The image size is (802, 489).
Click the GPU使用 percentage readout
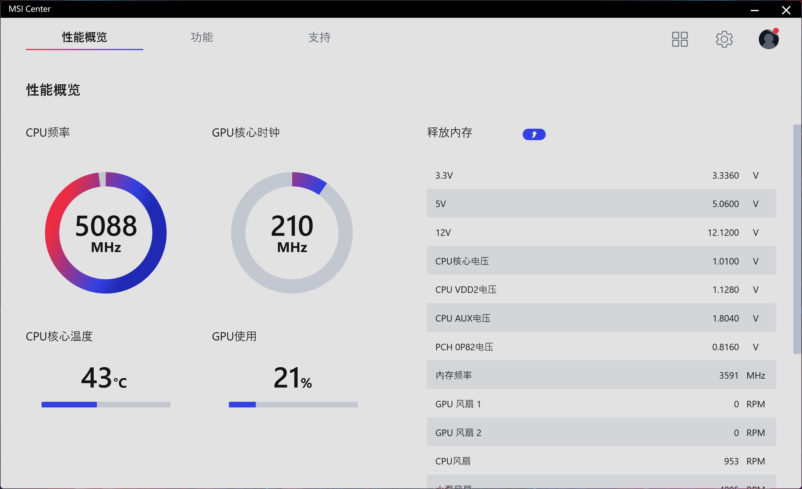click(x=293, y=378)
